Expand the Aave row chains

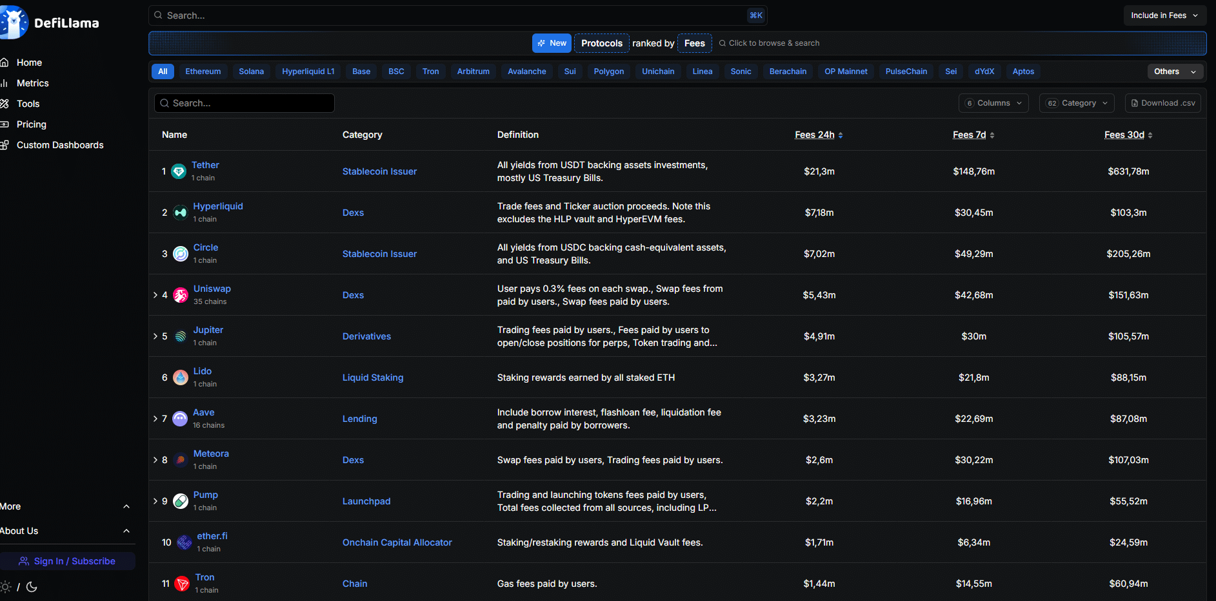(x=155, y=419)
